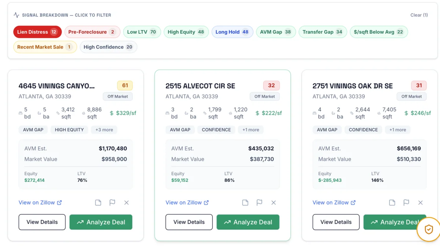Flag the 2751 Vinings Oak Dr property

[x=406, y=203]
